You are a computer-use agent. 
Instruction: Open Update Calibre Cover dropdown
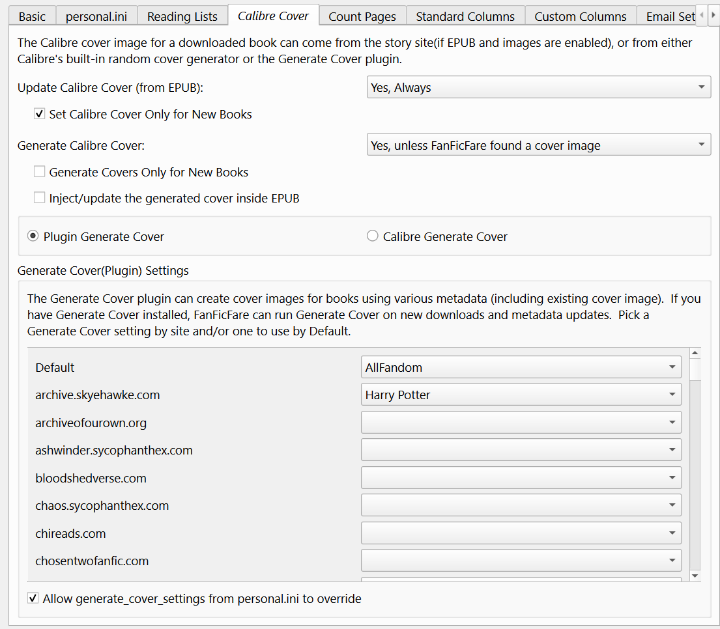538,87
